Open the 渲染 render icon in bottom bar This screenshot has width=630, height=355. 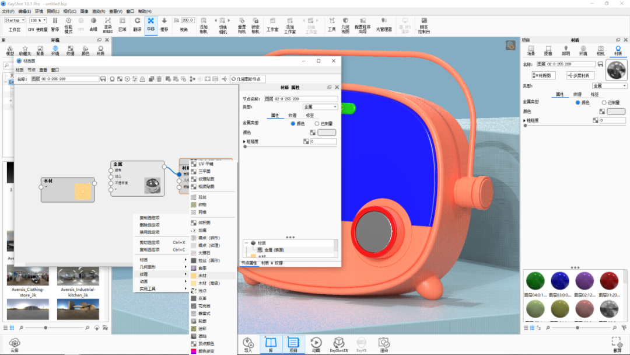pyautogui.click(x=383, y=344)
